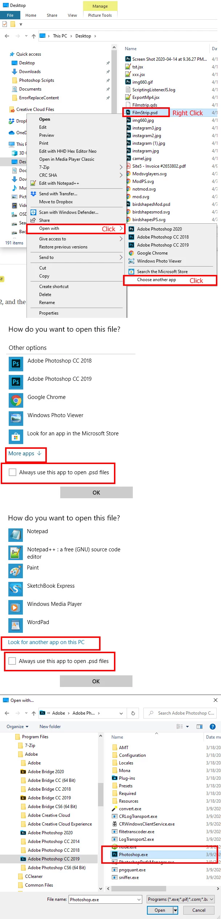This screenshot has height=919, width=221.
Task: Click the More apps link
Action: tap(25, 453)
